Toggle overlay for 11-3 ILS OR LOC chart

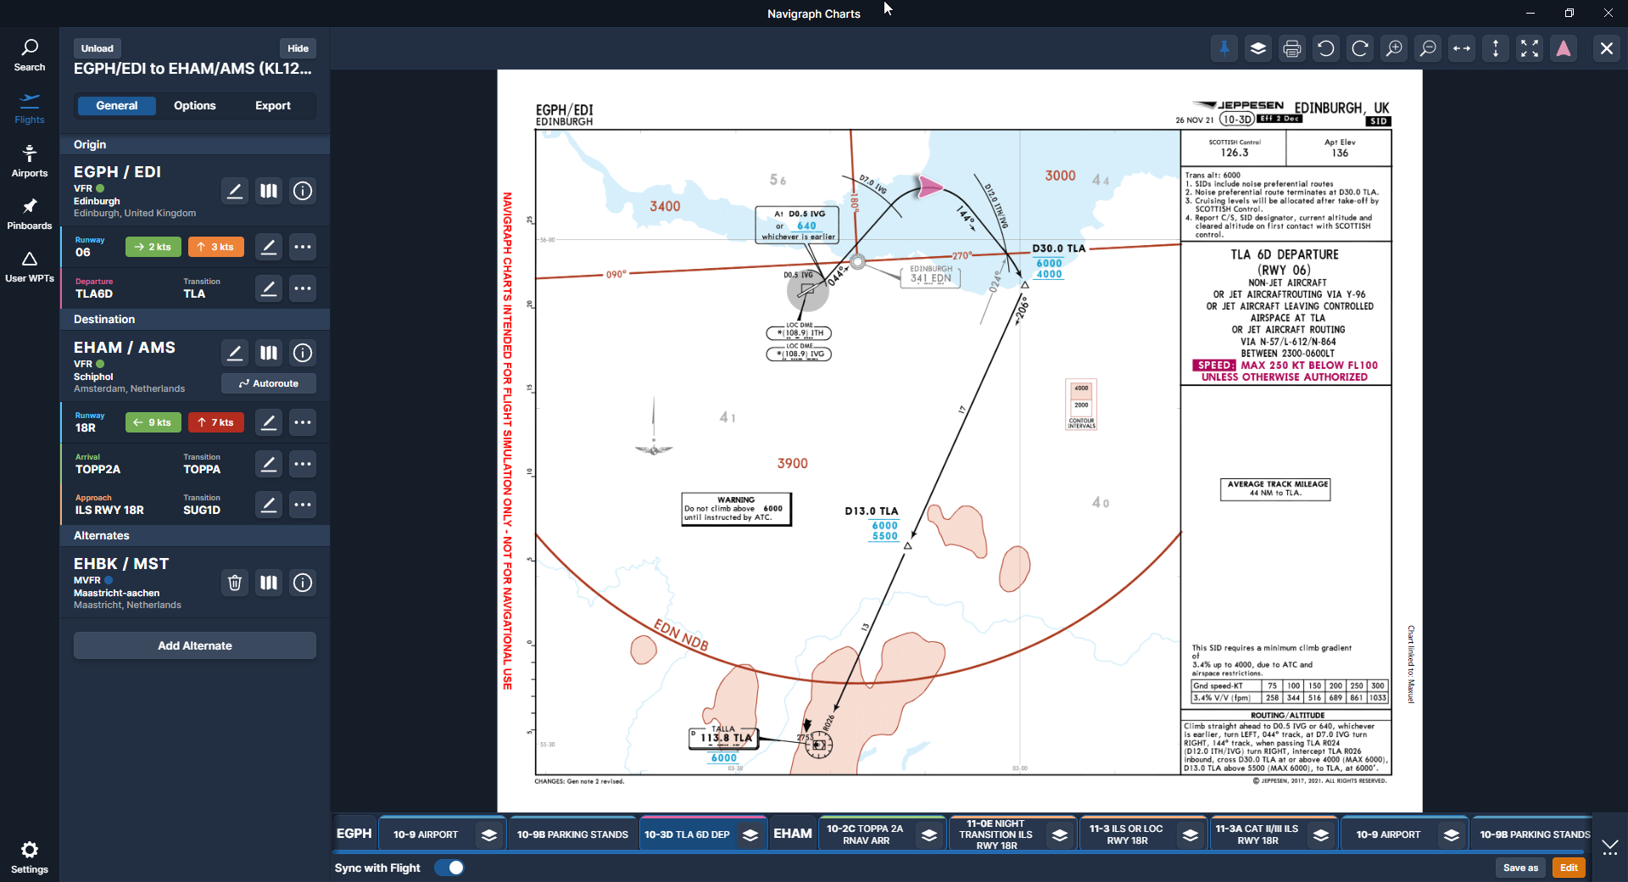click(x=1190, y=835)
